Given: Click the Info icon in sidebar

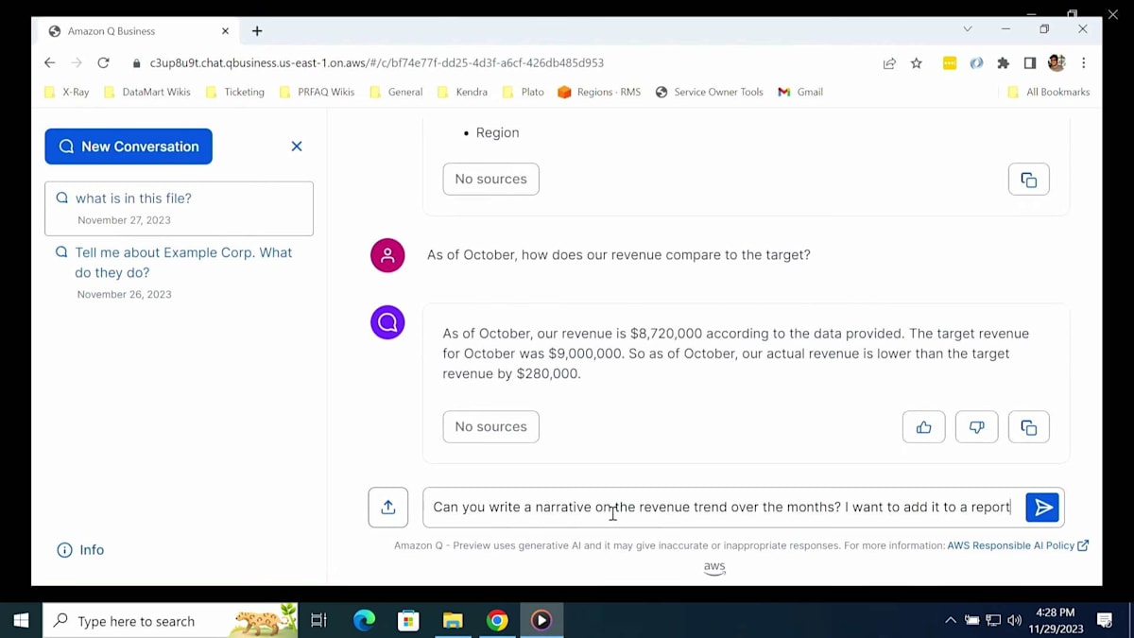Looking at the screenshot, I should tap(64, 550).
